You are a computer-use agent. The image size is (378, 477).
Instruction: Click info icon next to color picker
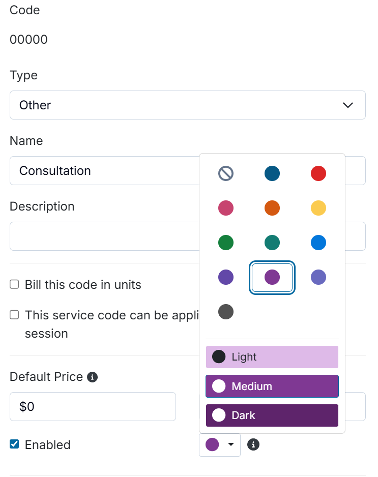tap(253, 445)
